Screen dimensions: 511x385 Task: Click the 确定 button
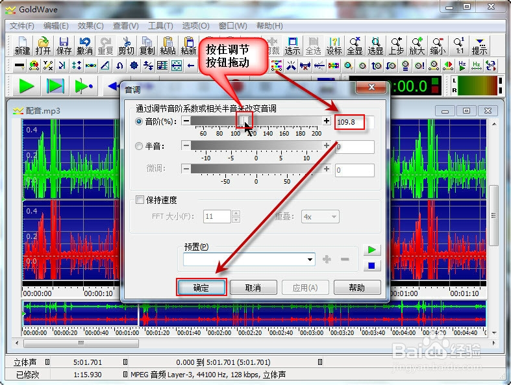click(201, 288)
